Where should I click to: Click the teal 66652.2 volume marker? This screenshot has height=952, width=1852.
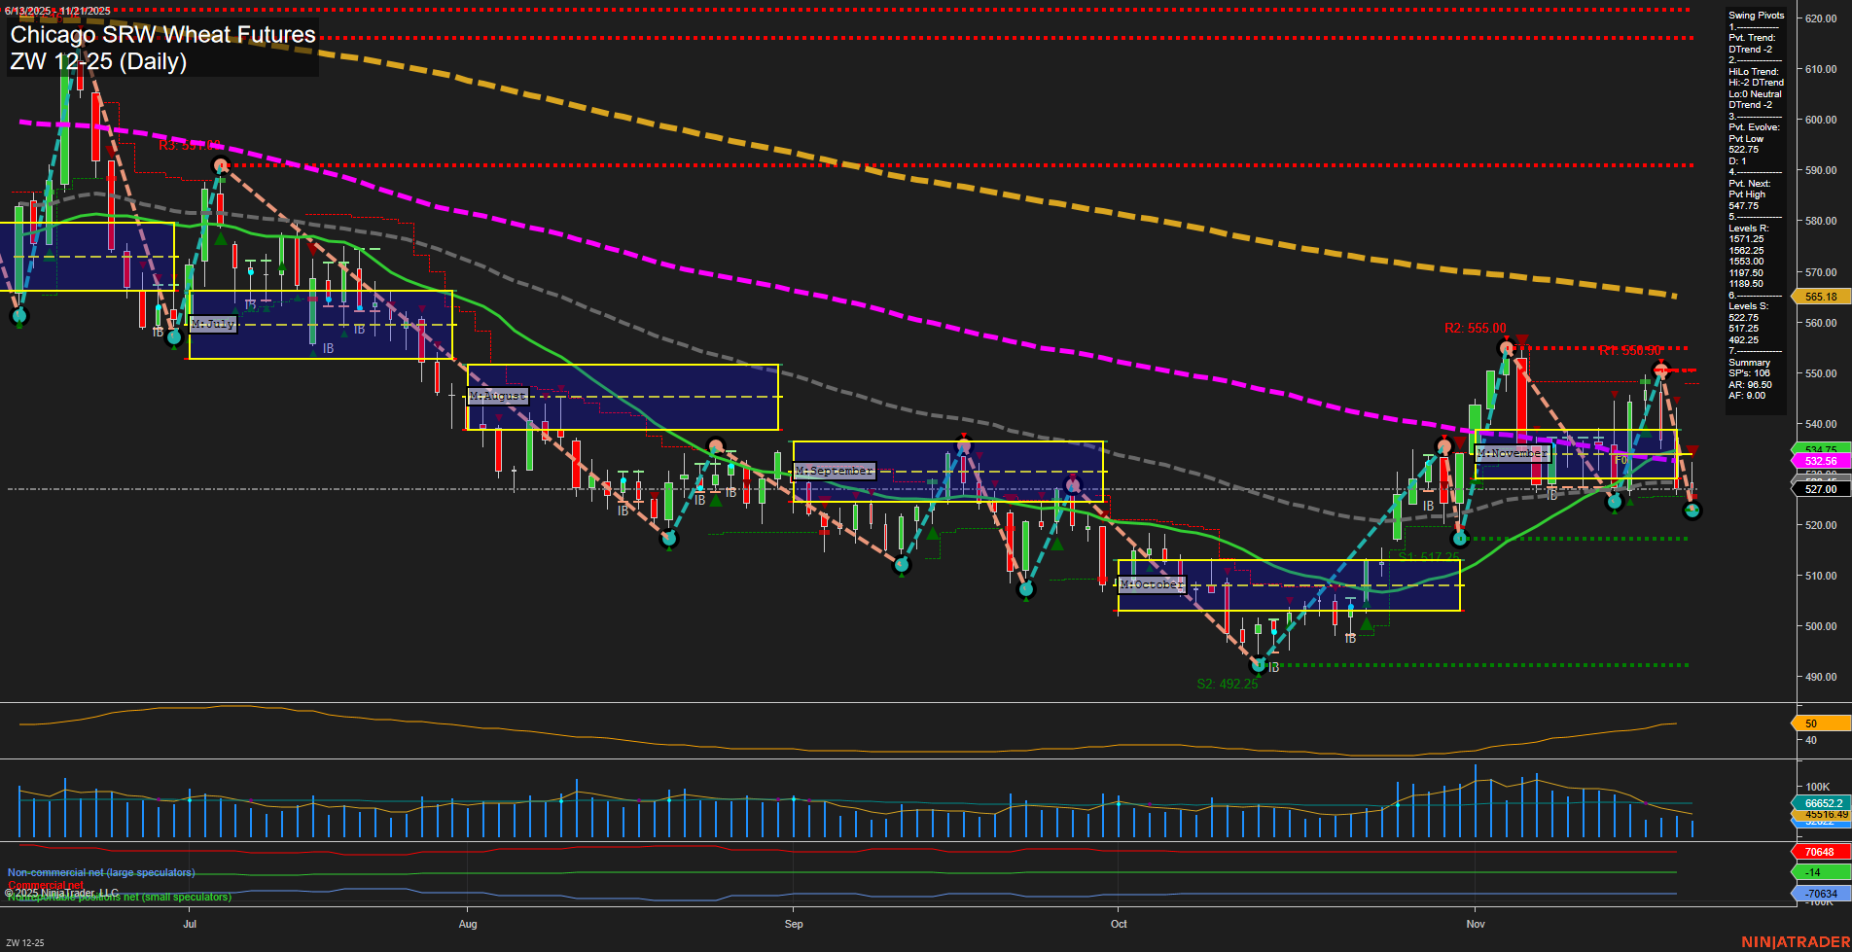1820,802
